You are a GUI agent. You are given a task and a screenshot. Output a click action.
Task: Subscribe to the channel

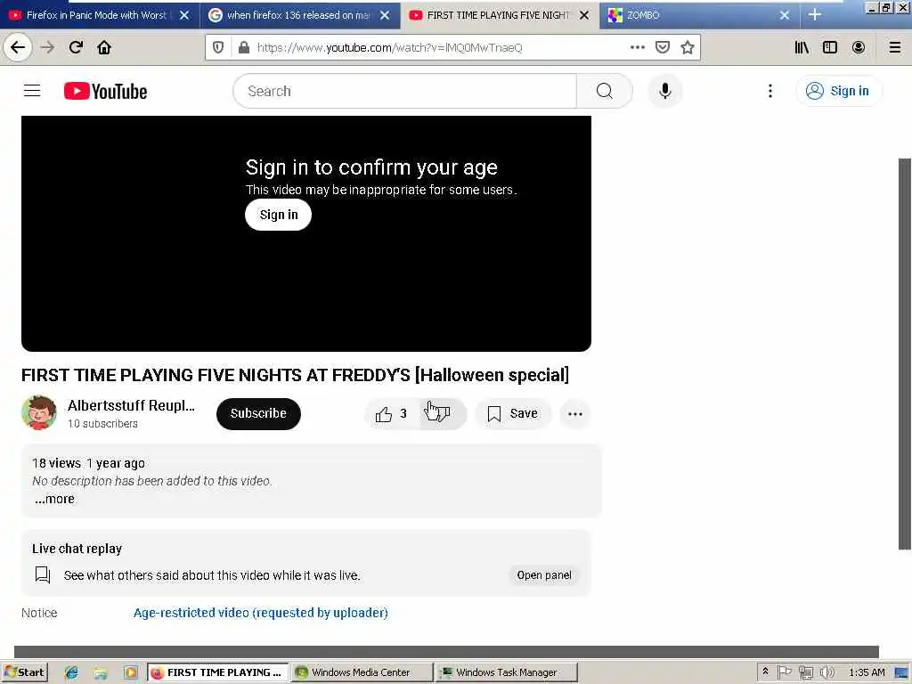click(258, 413)
